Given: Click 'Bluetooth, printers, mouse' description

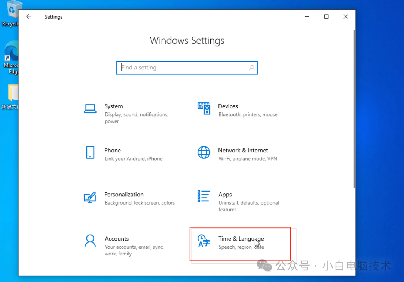Looking at the screenshot, I should point(248,115).
